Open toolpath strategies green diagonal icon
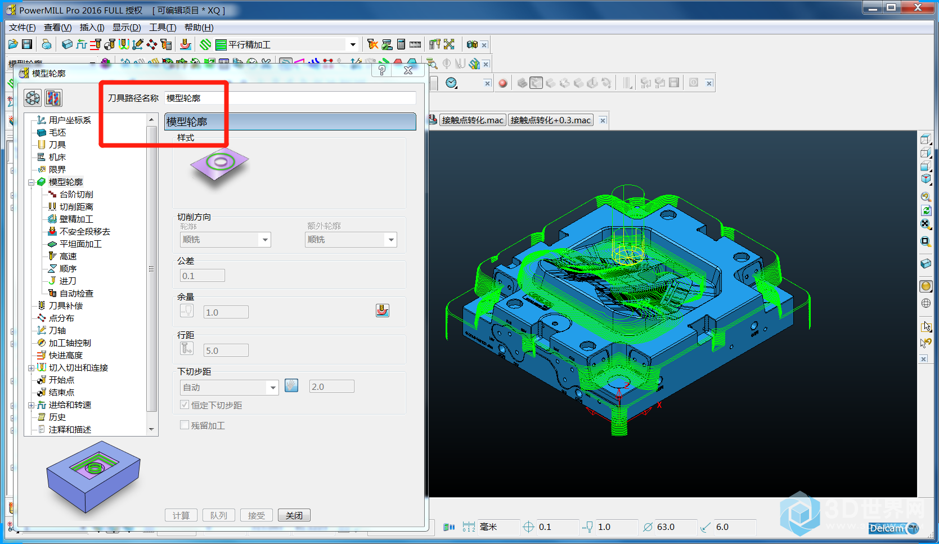Screen dimensions: 939x544 click(205, 44)
